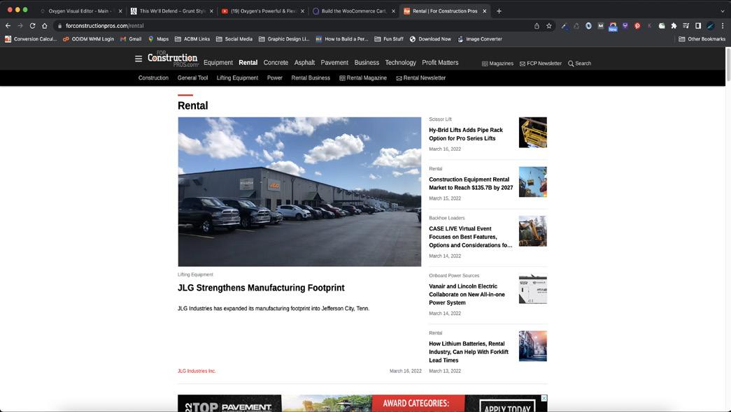Close the Rental For Construction Pros tab
Viewport: 731px width, 412px height.
pos(484,10)
